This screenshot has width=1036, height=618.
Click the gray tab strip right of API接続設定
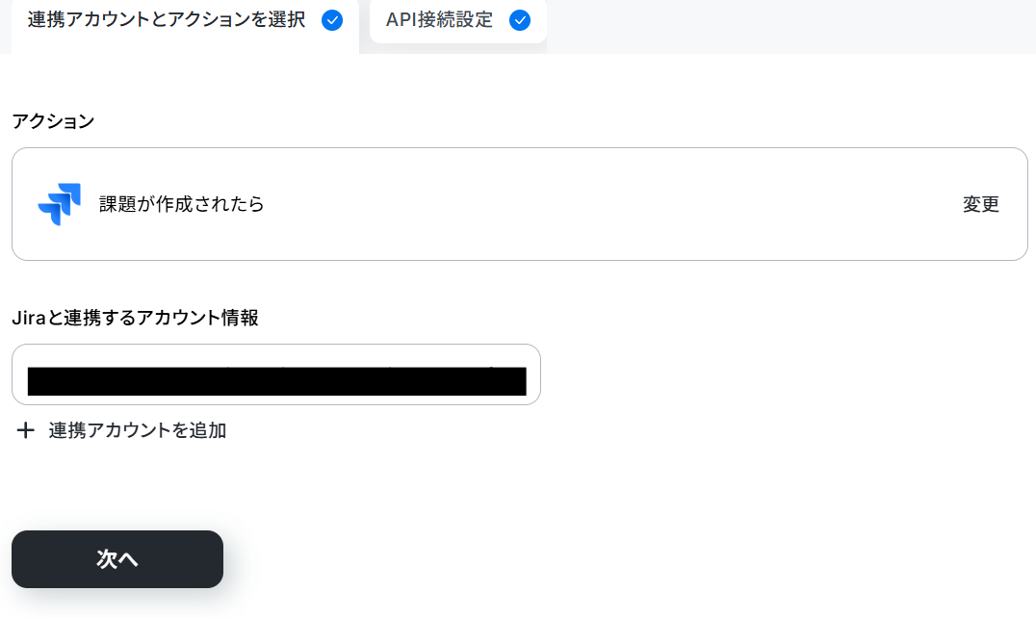point(790,26)
